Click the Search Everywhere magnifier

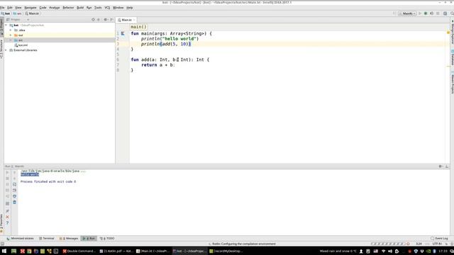click(x=452, y=13)
